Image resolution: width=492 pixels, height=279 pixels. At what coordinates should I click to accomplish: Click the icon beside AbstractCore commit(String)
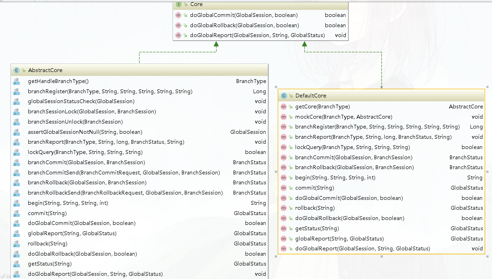coord(17,213)
